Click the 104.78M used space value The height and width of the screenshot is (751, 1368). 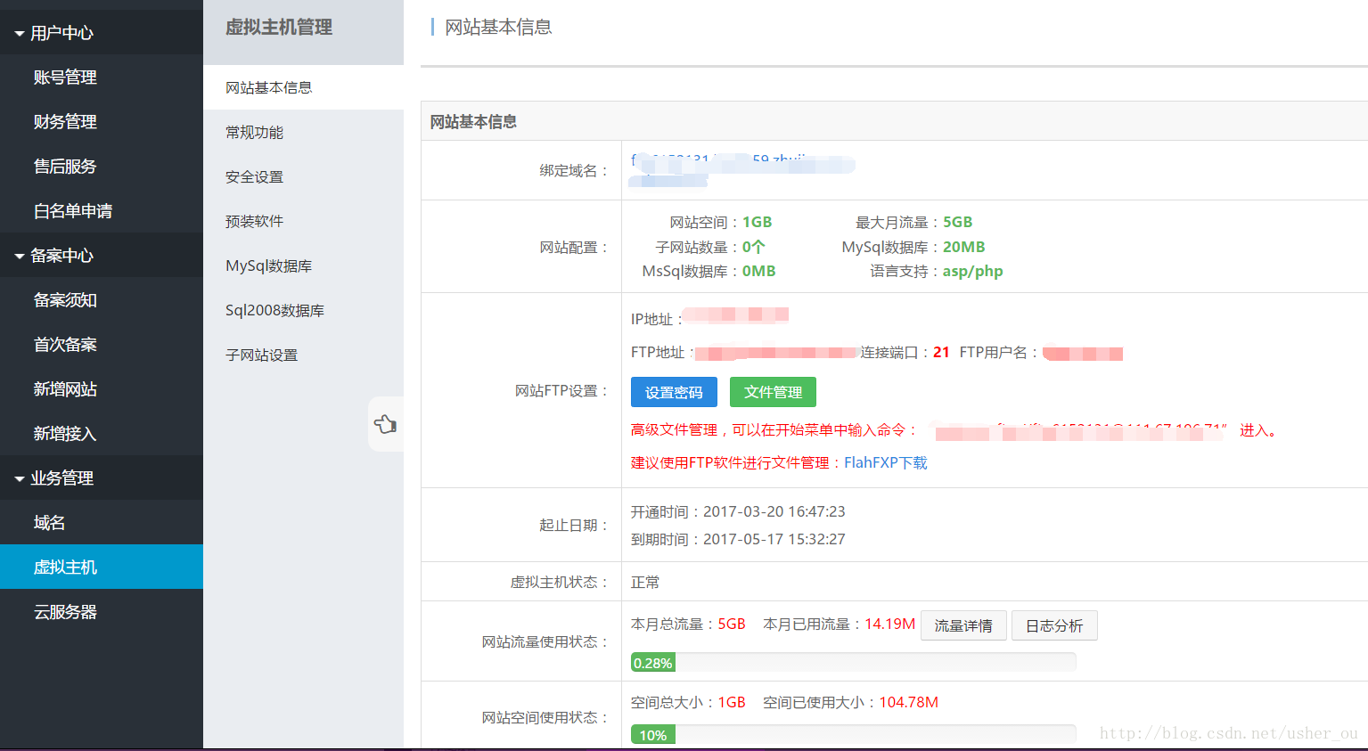click(909, 702)
